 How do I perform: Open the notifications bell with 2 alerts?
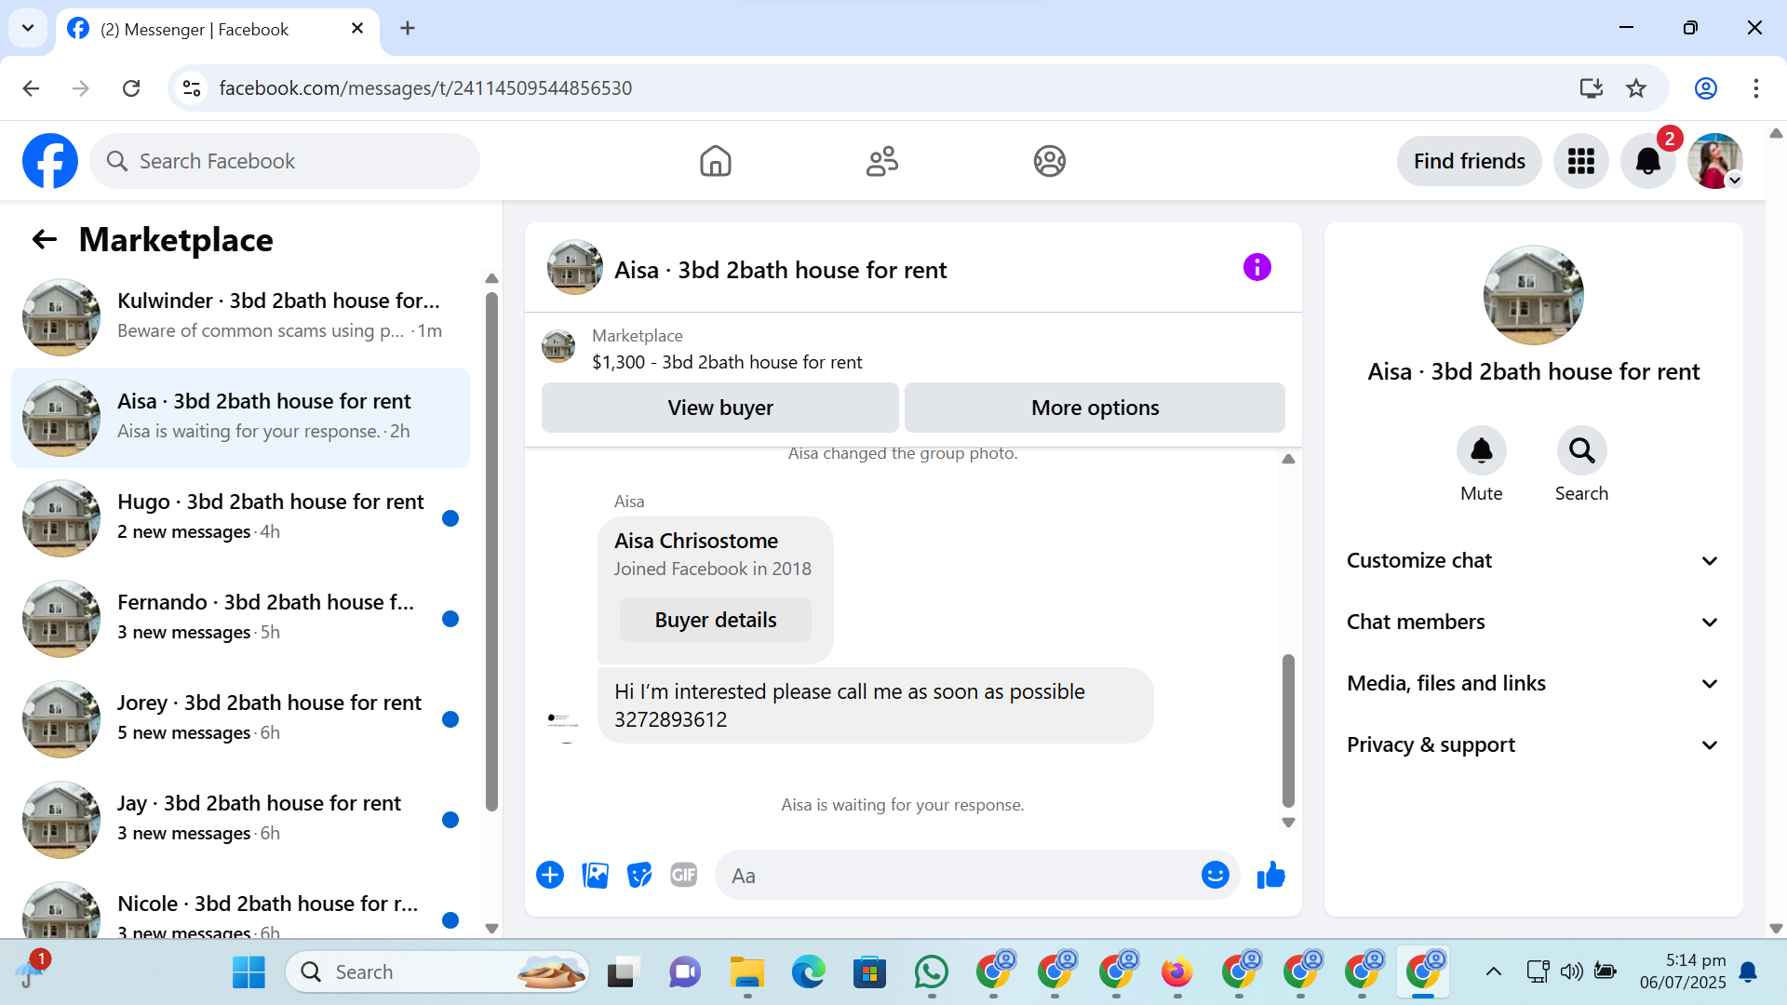1647,161
